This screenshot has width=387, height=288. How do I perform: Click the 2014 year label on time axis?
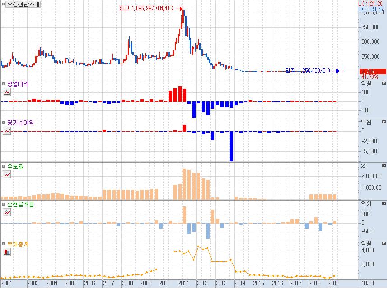[240, 283]
